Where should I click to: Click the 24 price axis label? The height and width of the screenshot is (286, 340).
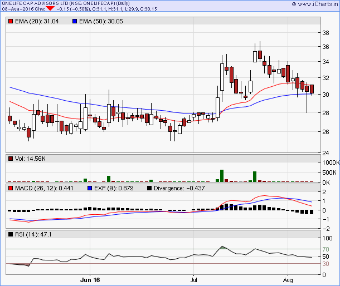point(326,153)
